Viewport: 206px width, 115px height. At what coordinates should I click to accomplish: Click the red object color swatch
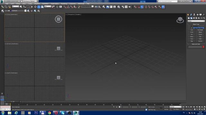pyautogui.click(x=203, y=47)
